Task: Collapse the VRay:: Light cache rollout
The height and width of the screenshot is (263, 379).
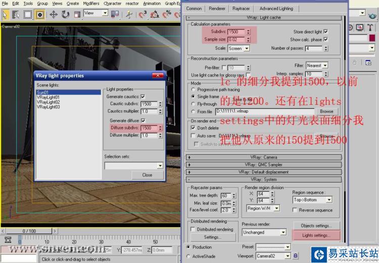Action: pos(264,18)
